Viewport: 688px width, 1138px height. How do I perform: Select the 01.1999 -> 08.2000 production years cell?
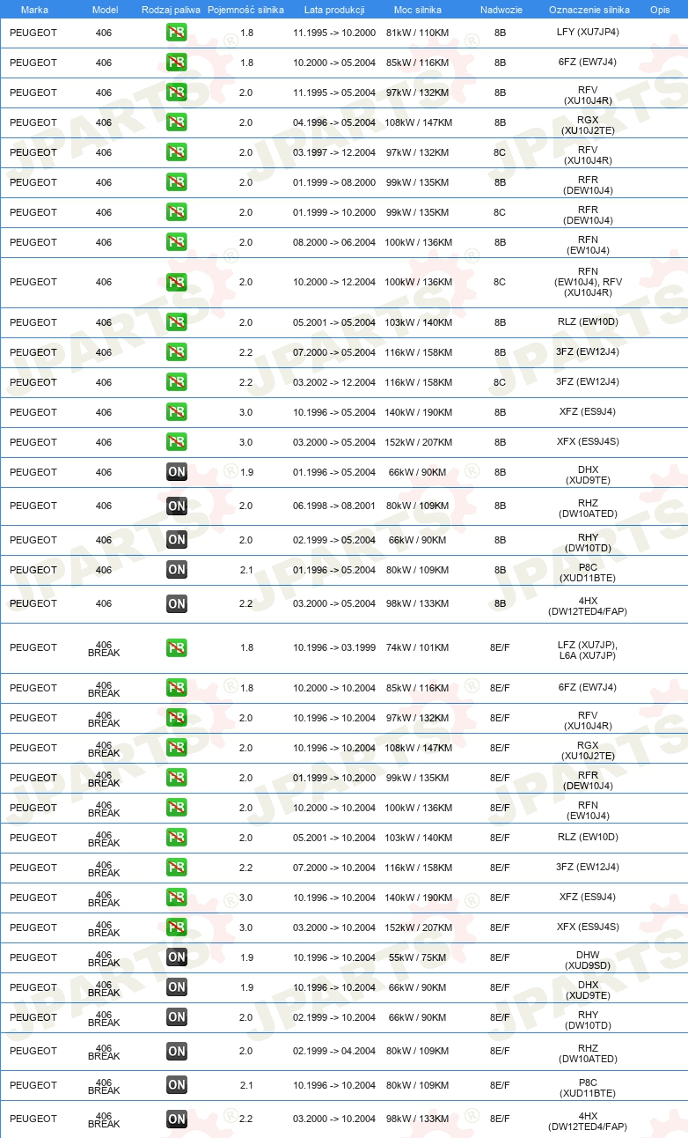tap(334, 182)
